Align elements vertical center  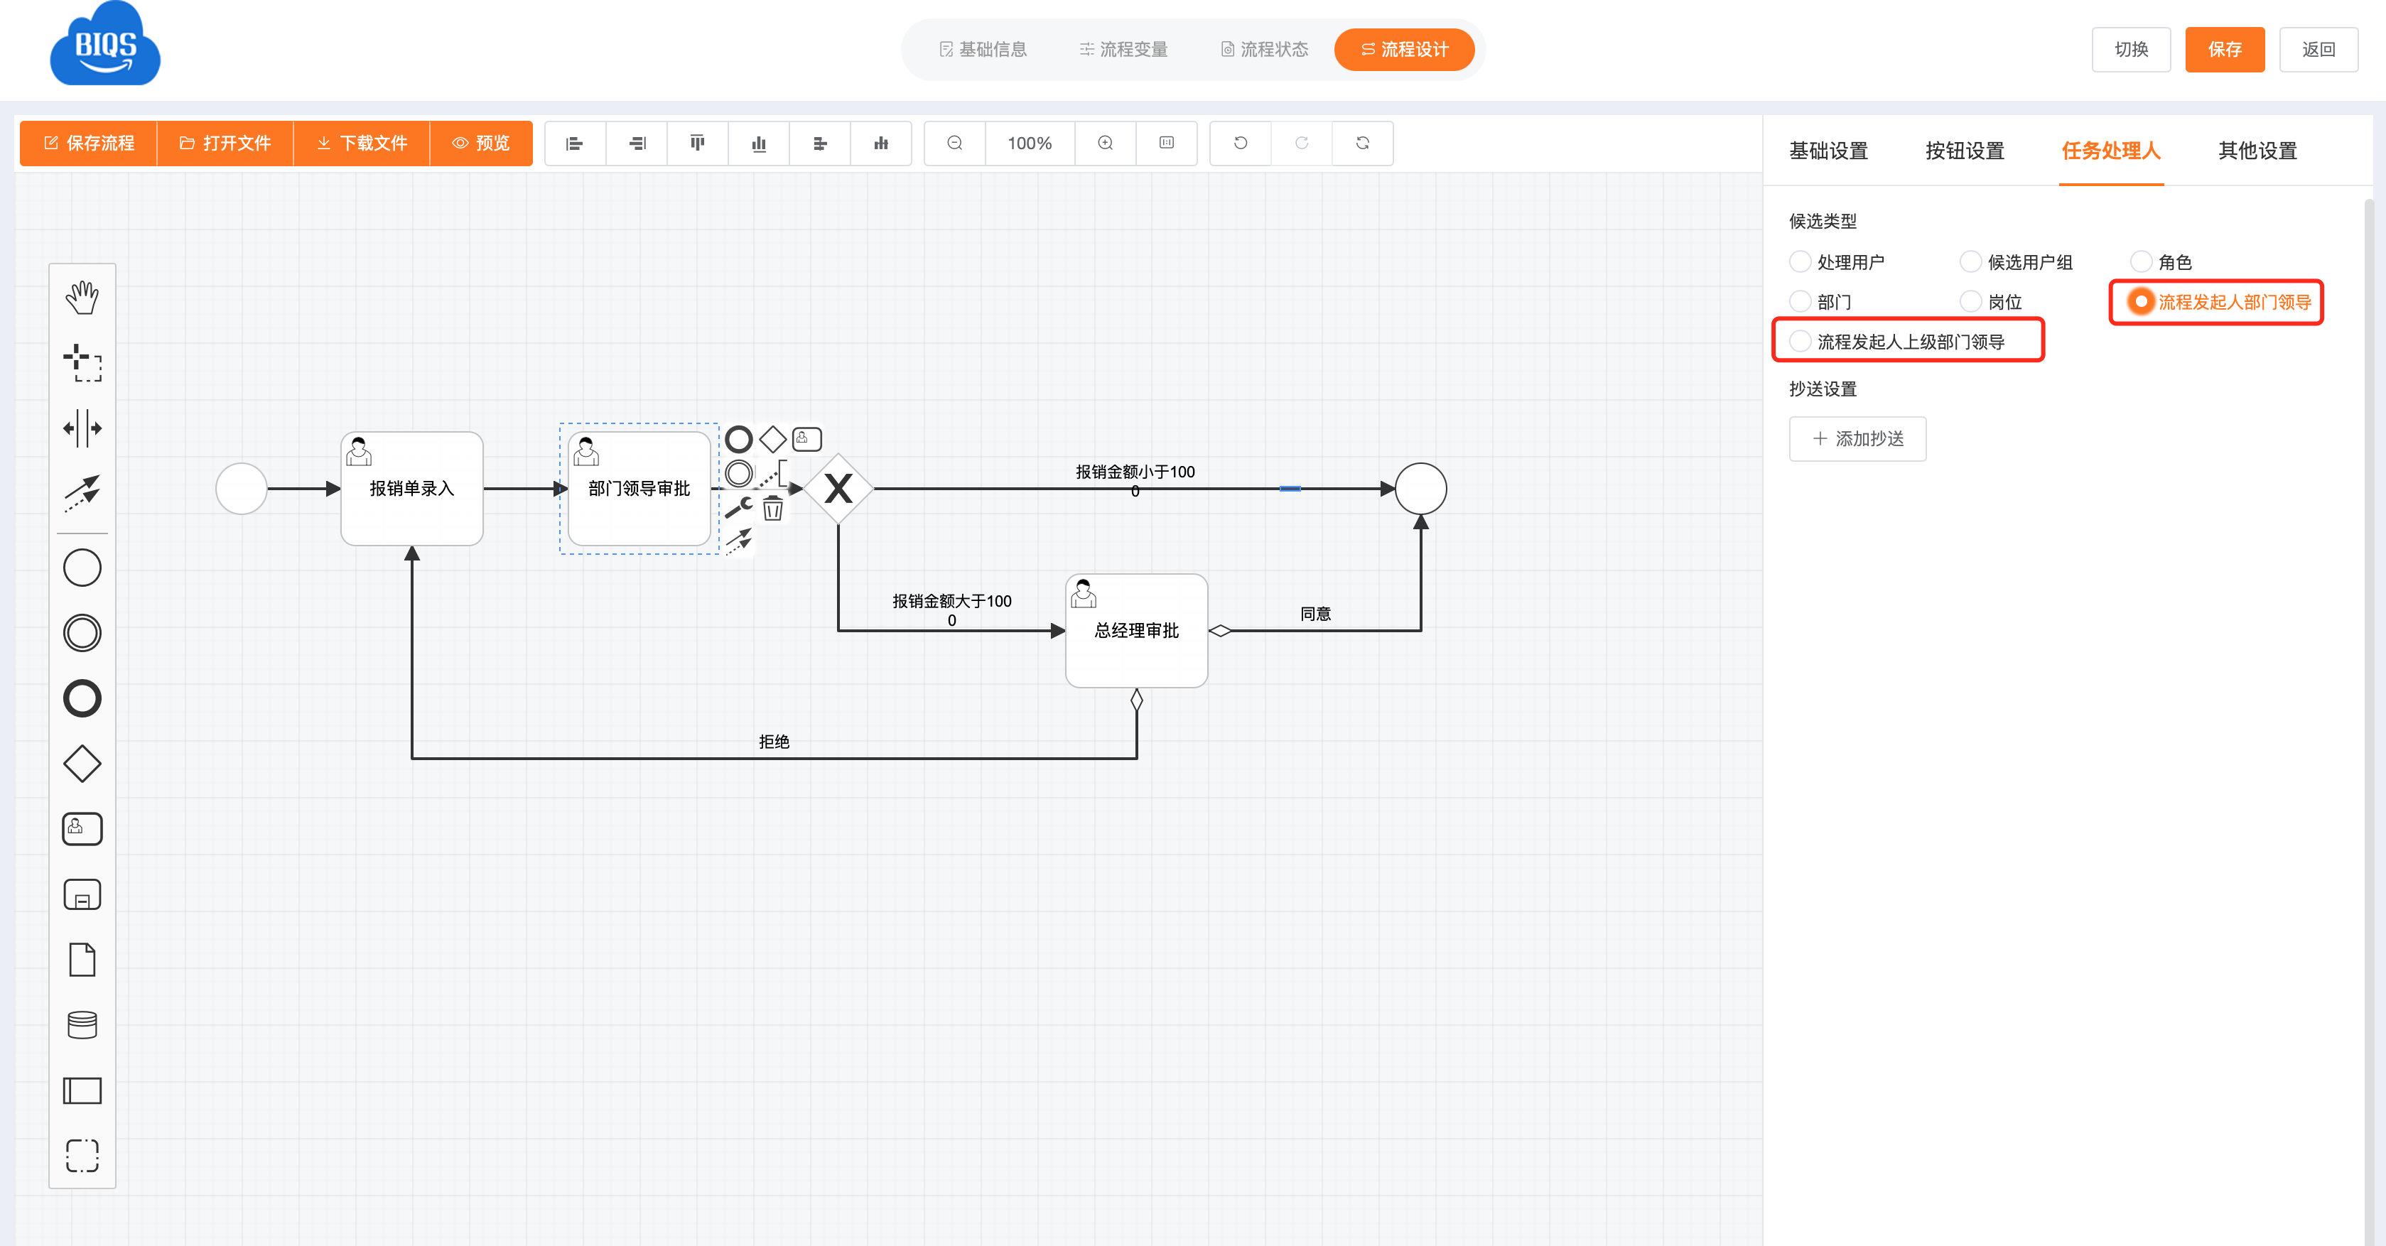click(x=881, y=143)
